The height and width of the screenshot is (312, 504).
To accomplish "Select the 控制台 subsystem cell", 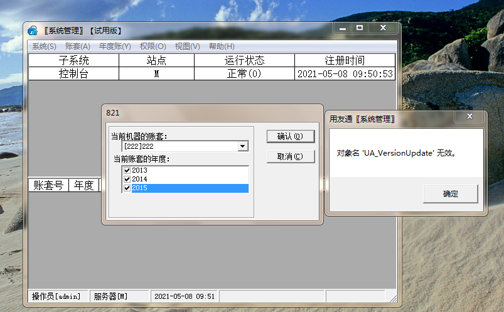I will coord(73,73).
